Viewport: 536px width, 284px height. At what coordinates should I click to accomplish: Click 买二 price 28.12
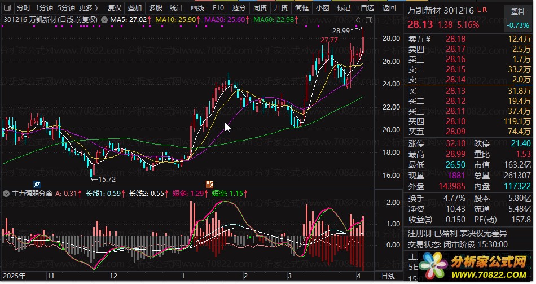456,101
